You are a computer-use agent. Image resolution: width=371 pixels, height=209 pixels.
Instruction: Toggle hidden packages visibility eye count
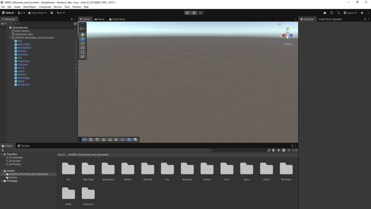coord(295,150)
